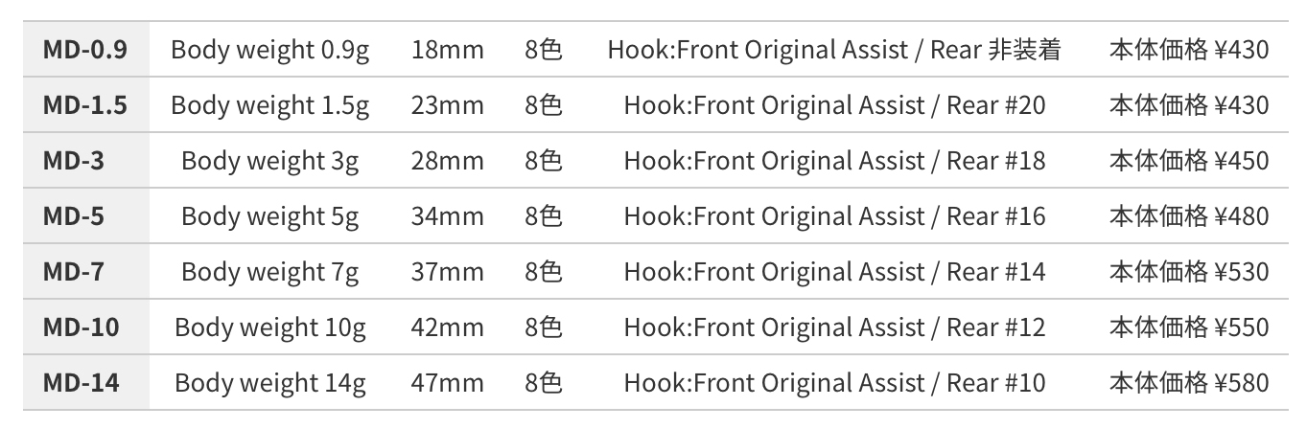Viewport: 1307px width, 429px height.
Task: Click the hook spec with Rear #10
Action: pyautogui.click(x=834, y=383)
